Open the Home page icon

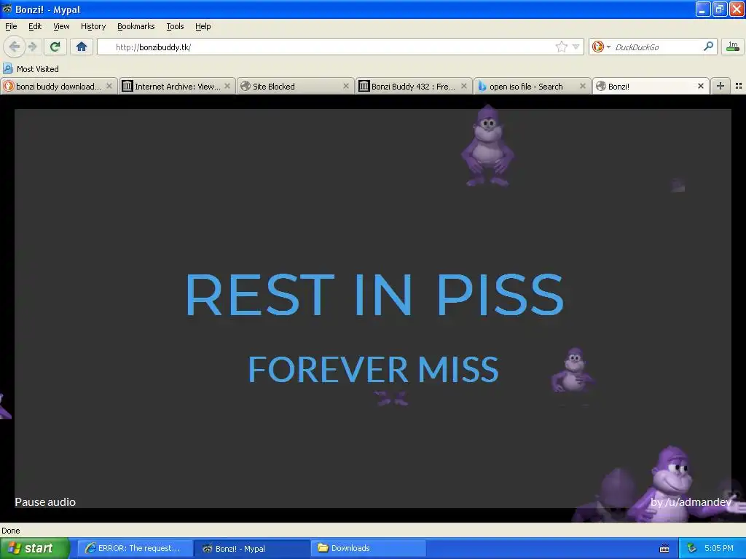pos(82,47)
